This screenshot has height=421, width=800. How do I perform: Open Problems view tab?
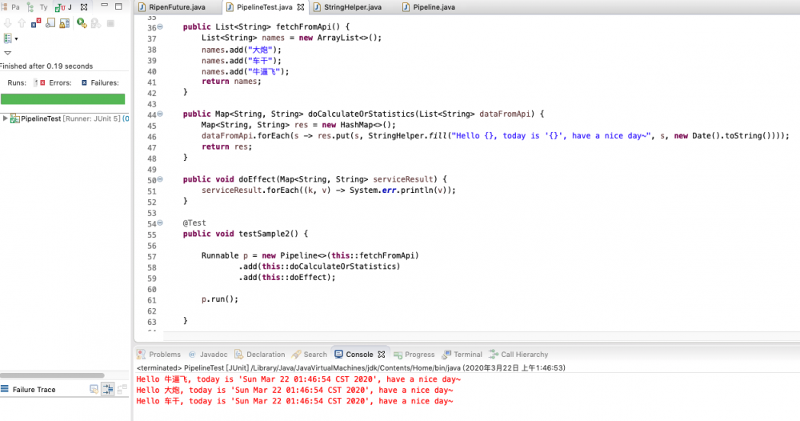point(158,354)
